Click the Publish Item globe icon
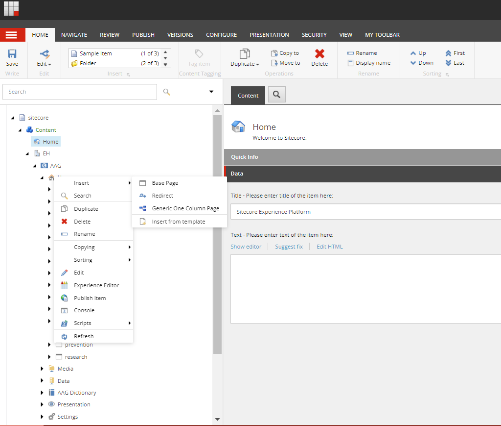 click(x=64, y=298)
